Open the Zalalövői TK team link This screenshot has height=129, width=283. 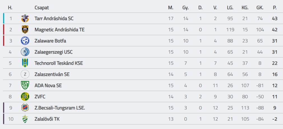47,119
